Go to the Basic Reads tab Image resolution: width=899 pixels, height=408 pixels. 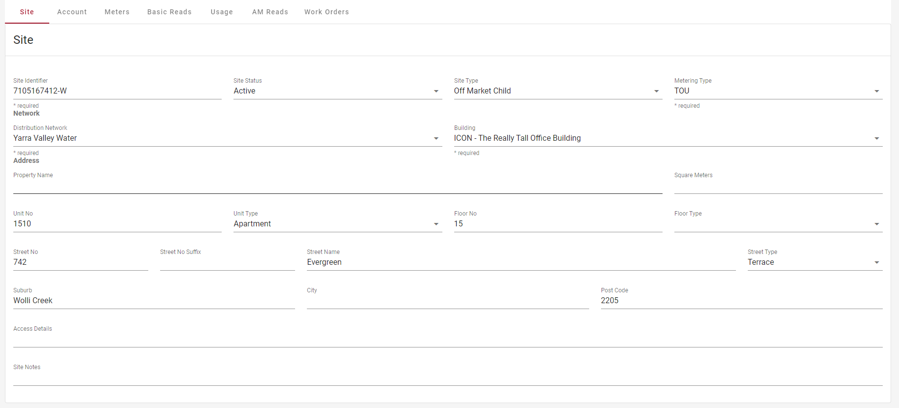point(169,12)
